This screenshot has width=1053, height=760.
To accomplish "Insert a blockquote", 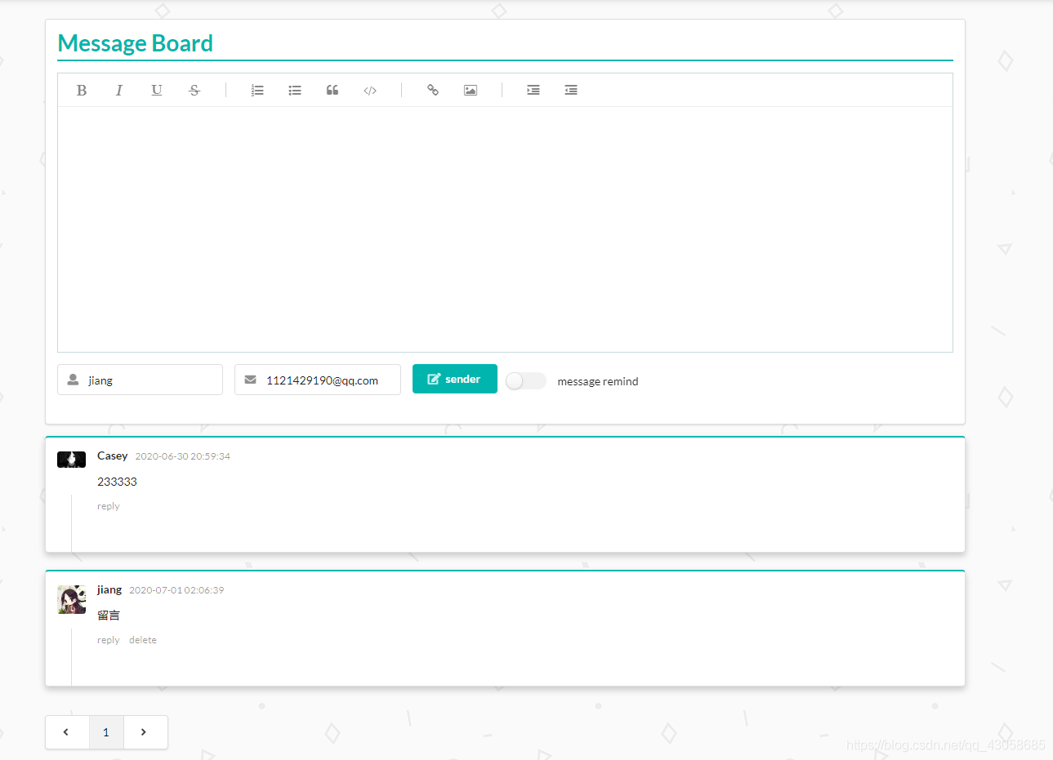I will 332,91.
